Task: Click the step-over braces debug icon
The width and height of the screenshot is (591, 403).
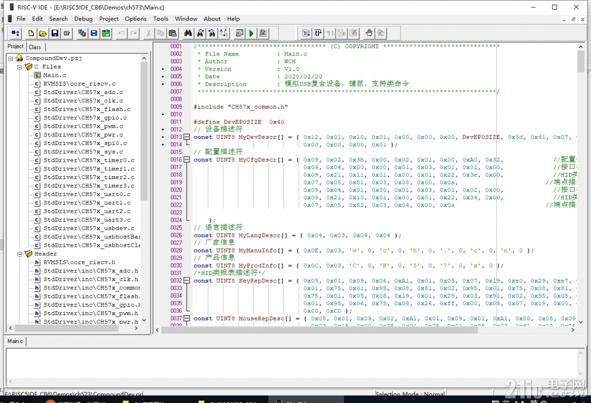Action: coord(318,33)
